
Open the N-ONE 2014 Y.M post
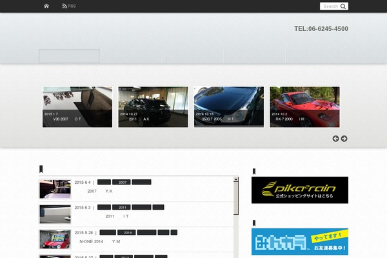tap(100, 241)
